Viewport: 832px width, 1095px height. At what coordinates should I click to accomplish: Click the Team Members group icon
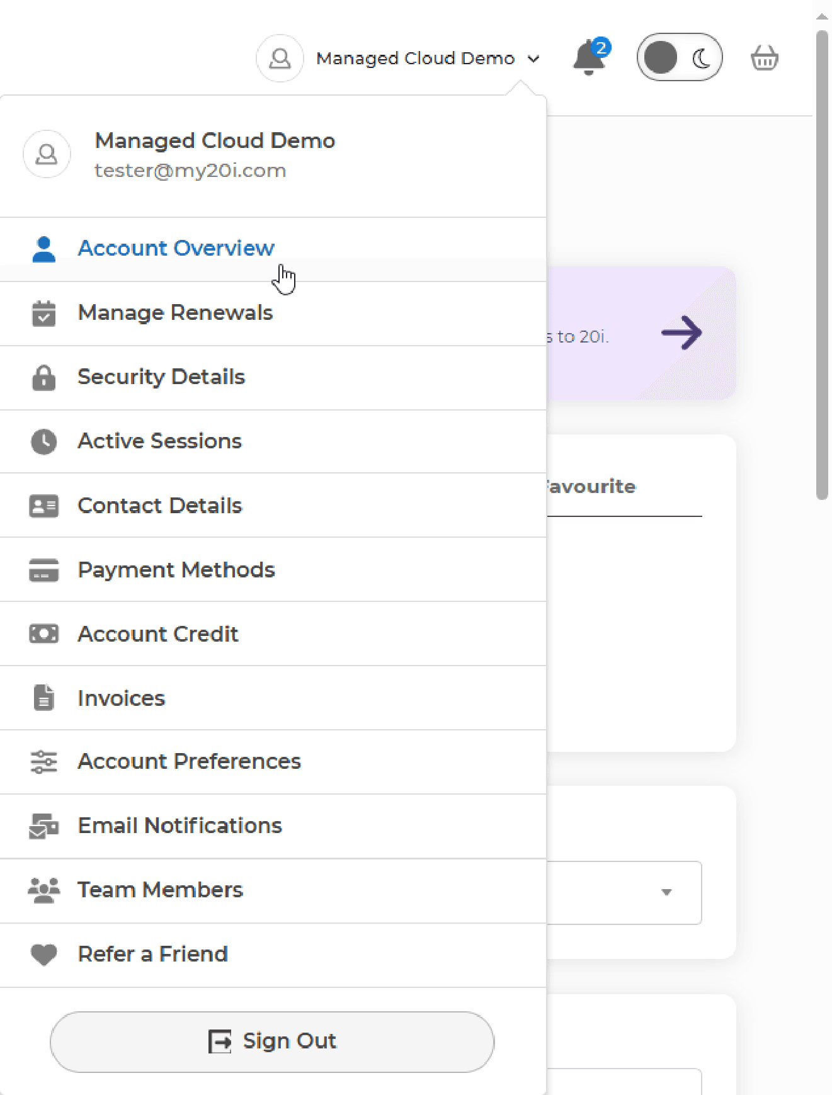[x=43, y=890]
